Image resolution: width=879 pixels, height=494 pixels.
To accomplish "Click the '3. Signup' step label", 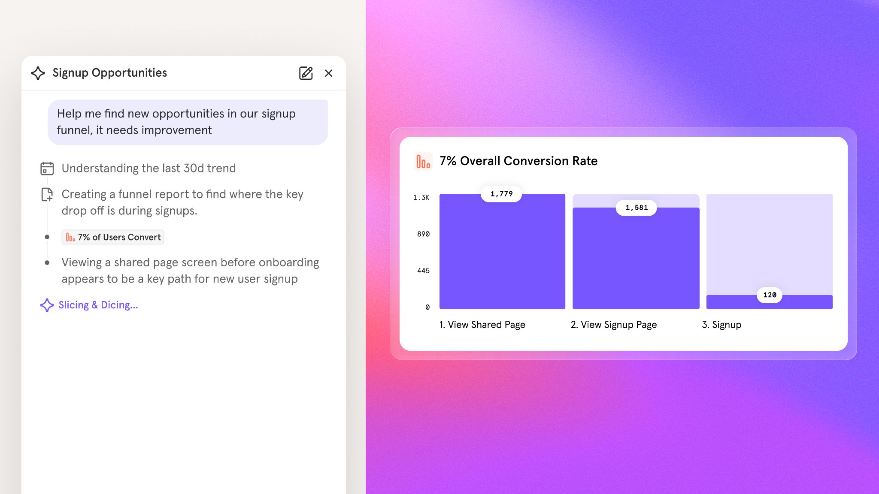I will pyautogui.click(x=721, y=325).
